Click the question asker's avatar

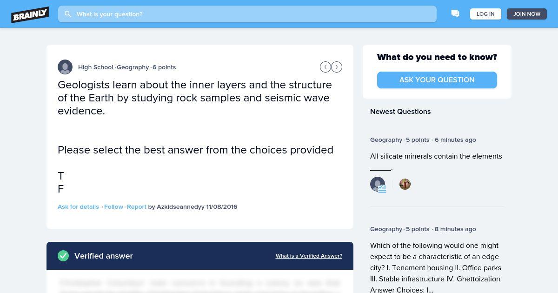click(x=65, y=67)
